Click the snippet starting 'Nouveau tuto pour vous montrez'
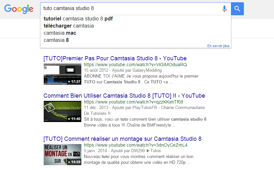 pyautogui.click(x=139, y=160)
